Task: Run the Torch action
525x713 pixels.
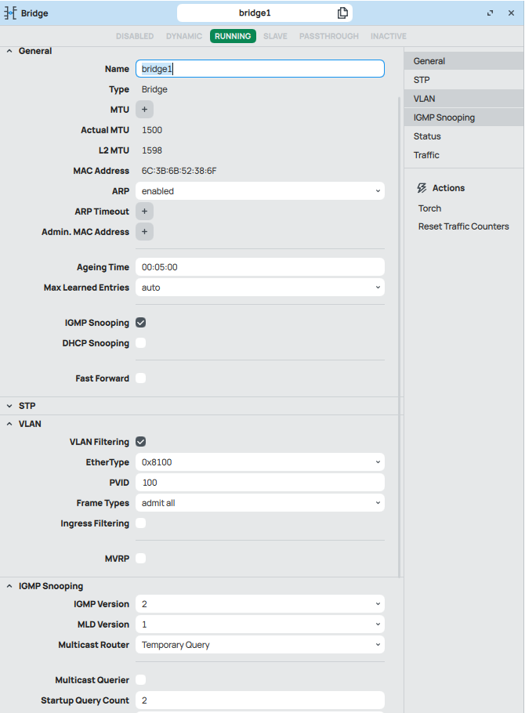Action: point(429,208)
